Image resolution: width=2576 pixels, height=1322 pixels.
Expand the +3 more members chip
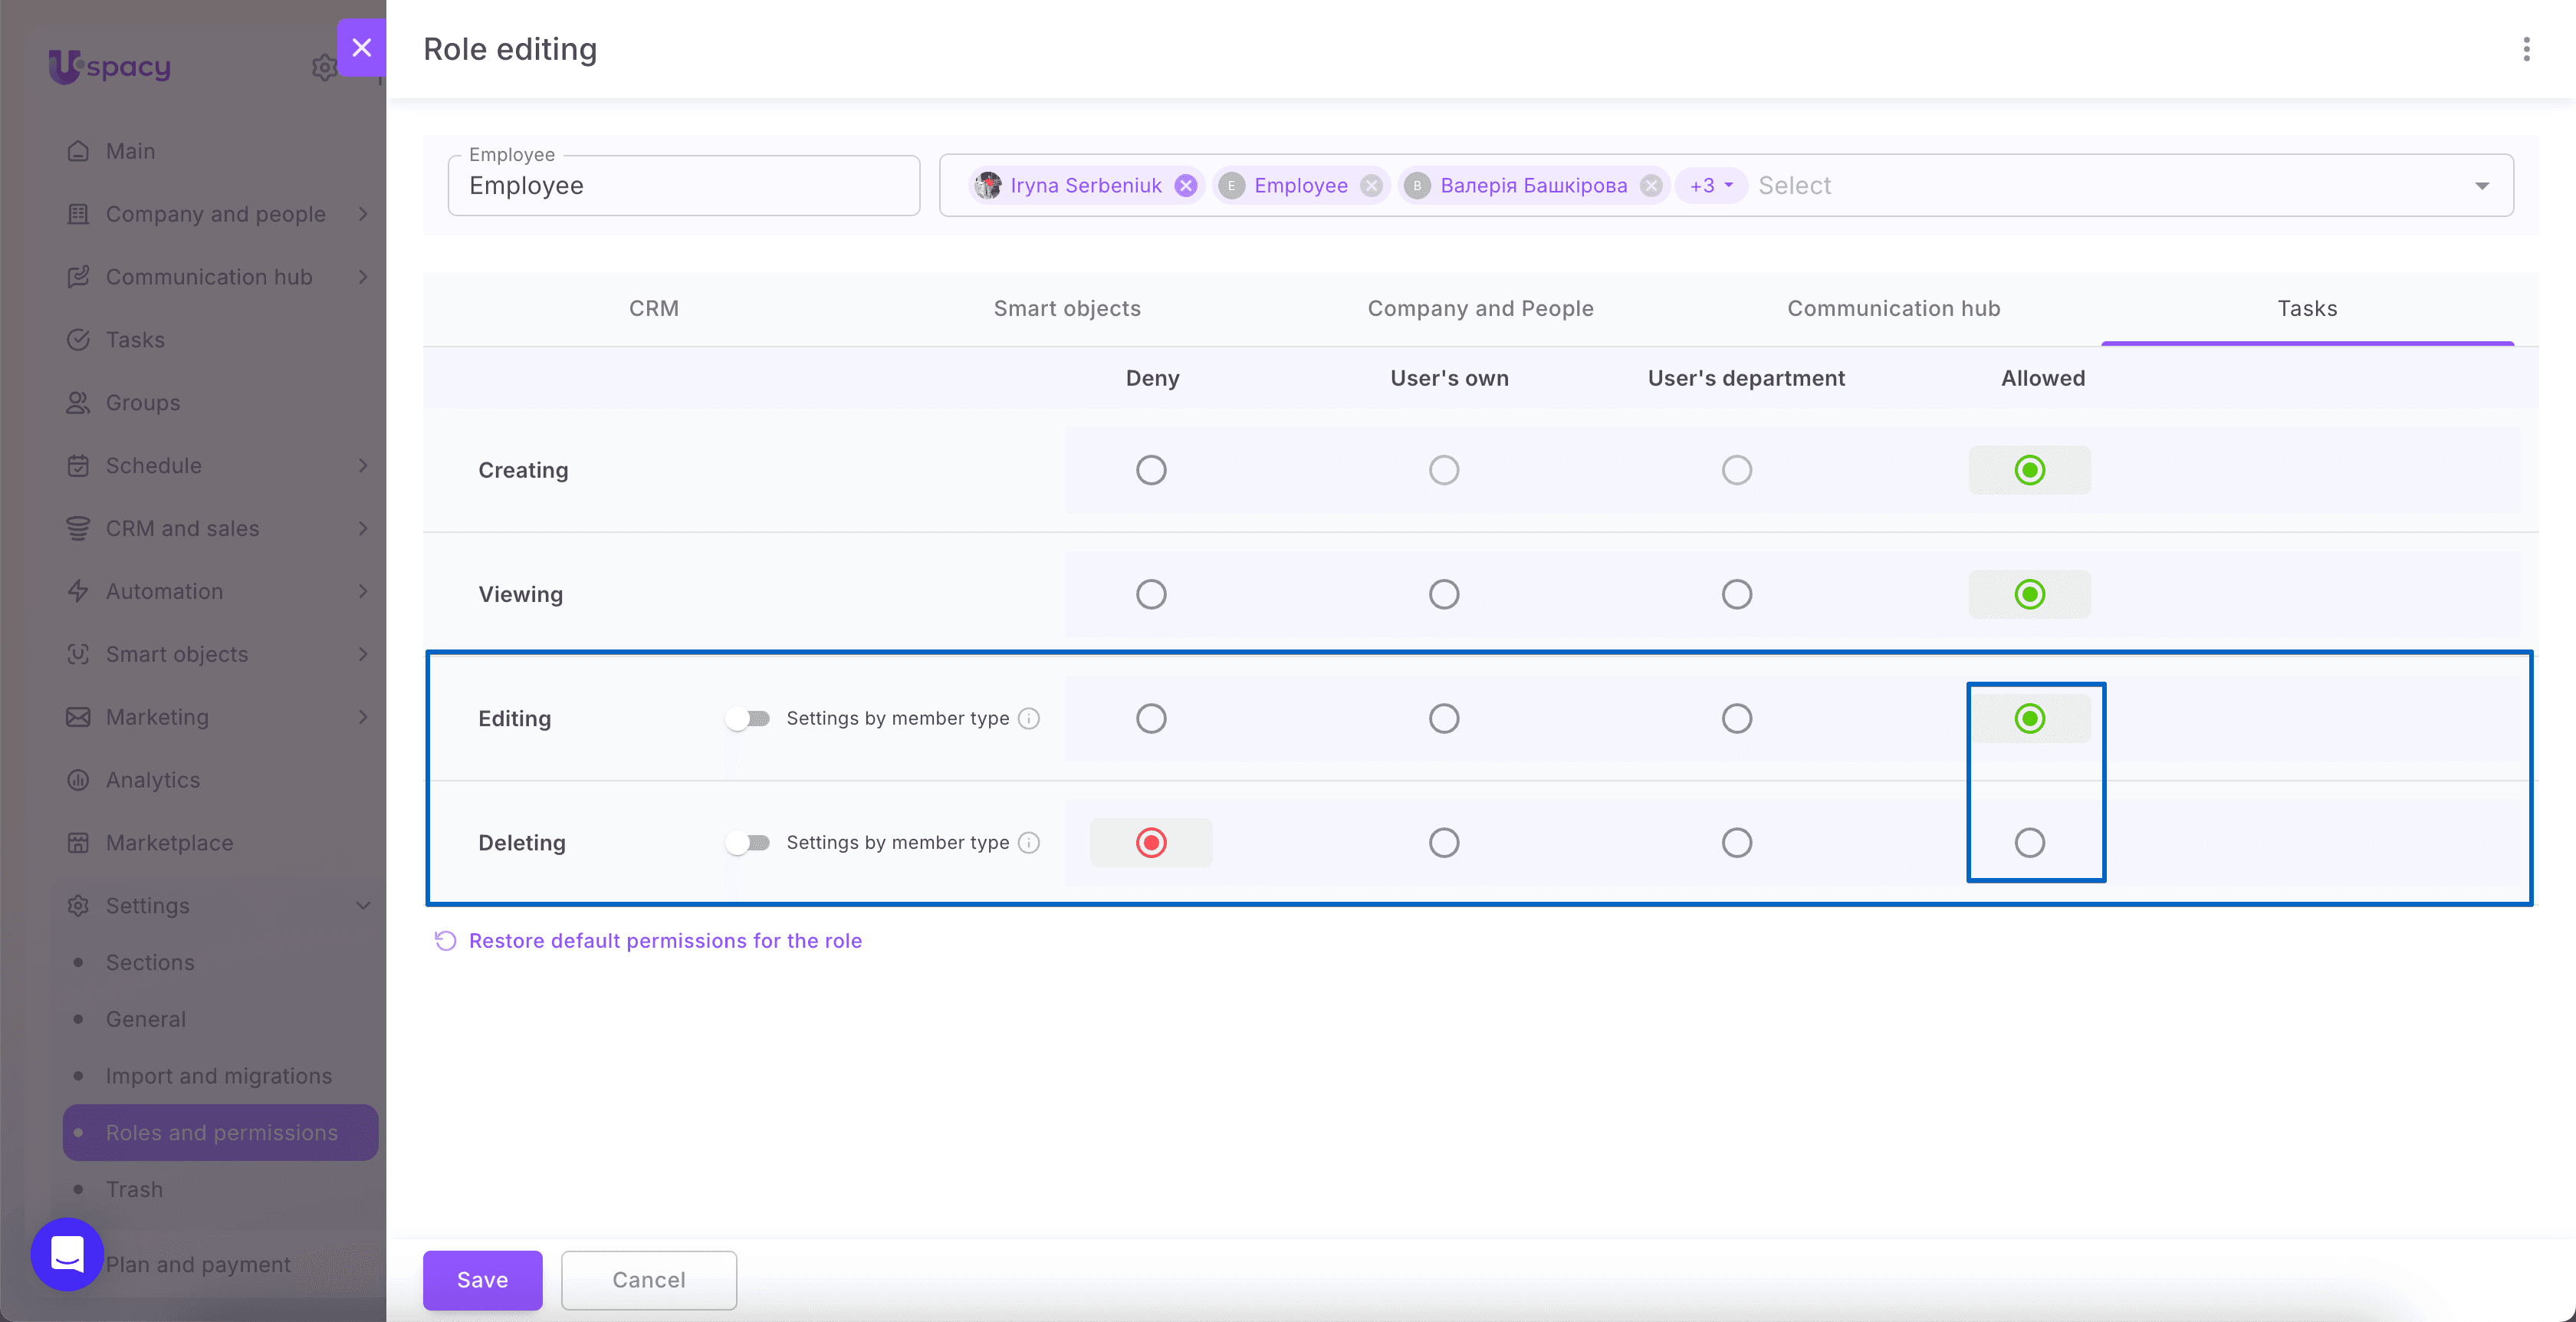(1711, 185)
